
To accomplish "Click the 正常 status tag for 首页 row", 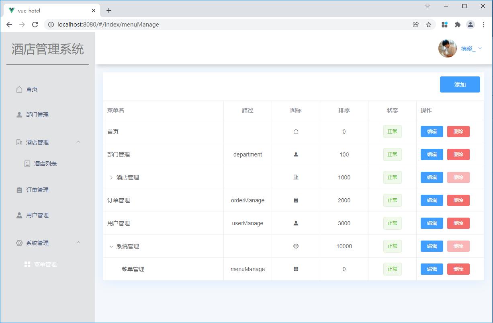I will 392,131.
